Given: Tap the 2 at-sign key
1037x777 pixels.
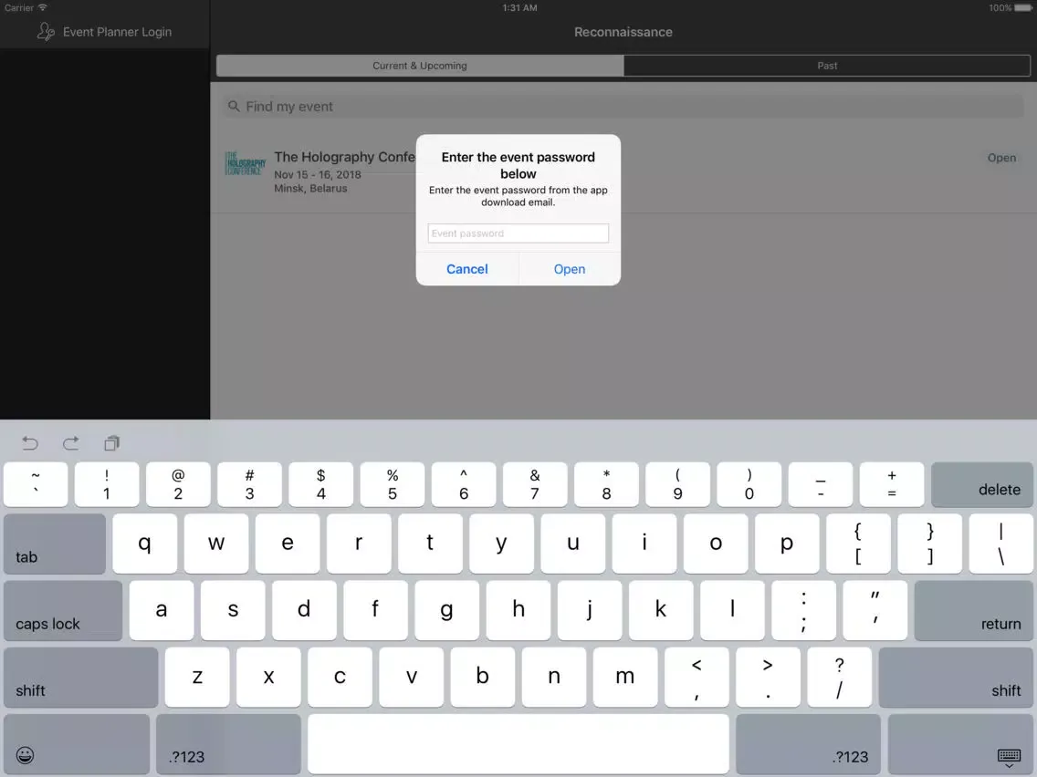Looking at the screenshot, I should [178, 484].
